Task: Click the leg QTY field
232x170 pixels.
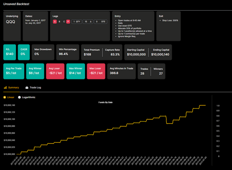Action: [76, 22]
